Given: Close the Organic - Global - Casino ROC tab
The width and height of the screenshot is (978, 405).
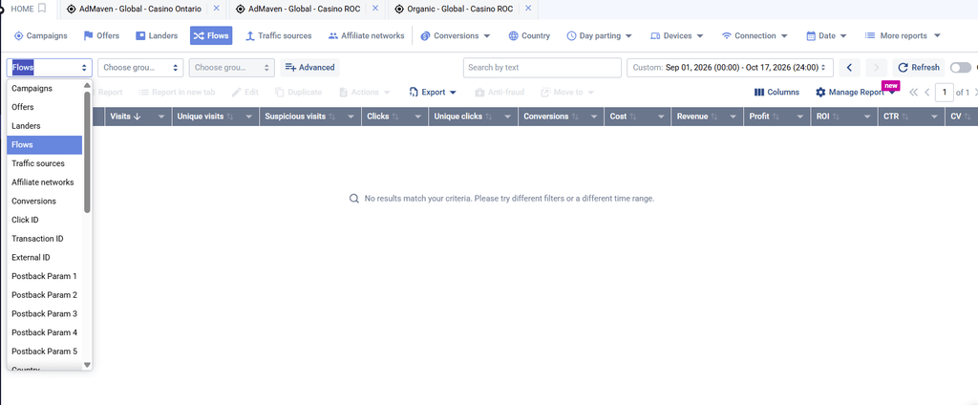Looking at the screenshot, I should click(528, 8).
